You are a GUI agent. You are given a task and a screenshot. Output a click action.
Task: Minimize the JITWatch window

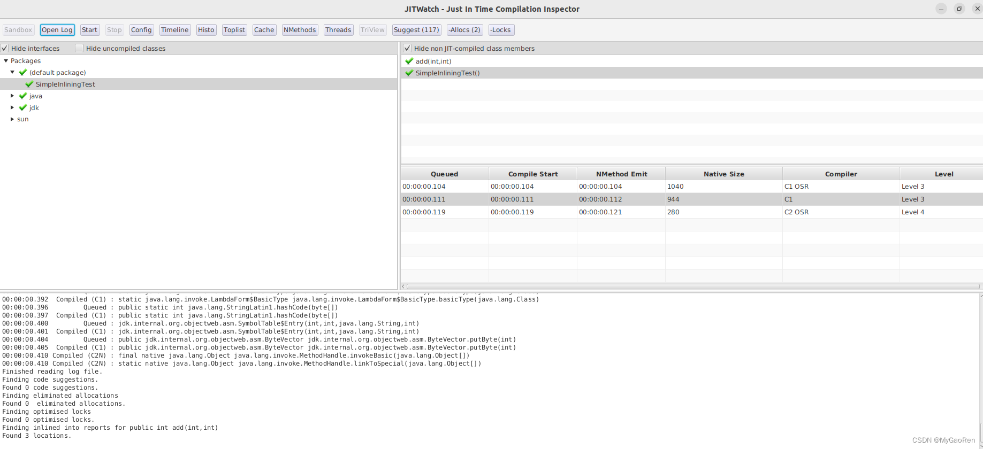pyautogui.click(x=941, y=9)
